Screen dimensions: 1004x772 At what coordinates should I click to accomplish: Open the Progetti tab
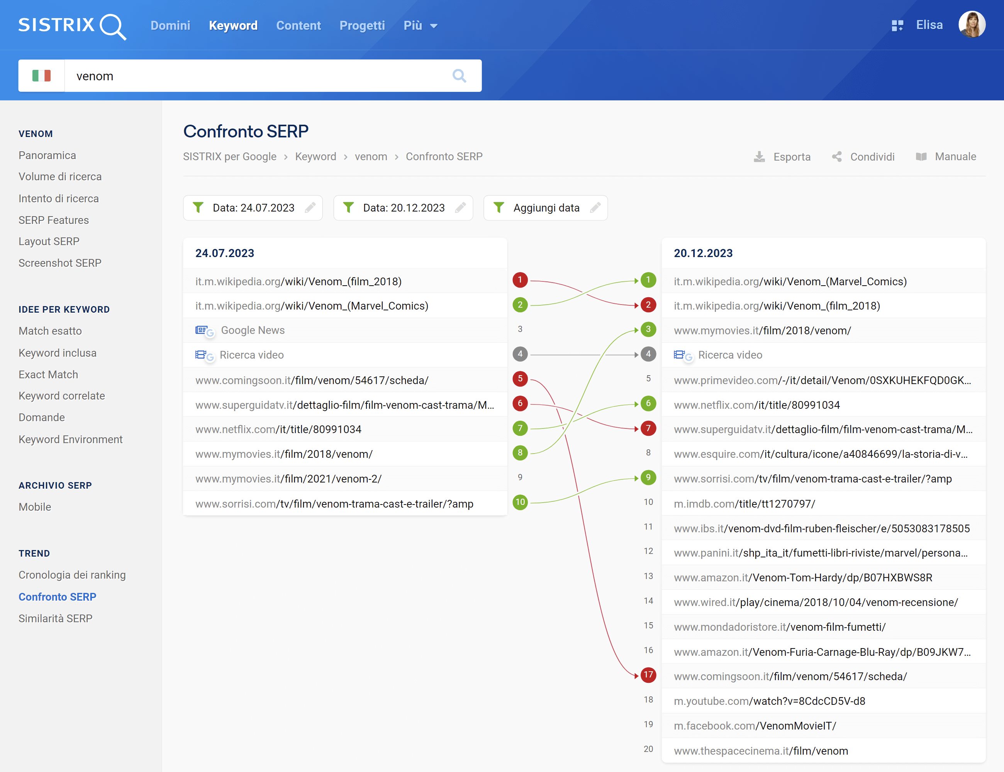(362, 26)
